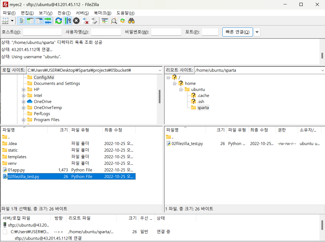This screenshot has width=325, height=242.
Task: Reconnect to last server icon
Action: tap(94, 21)
